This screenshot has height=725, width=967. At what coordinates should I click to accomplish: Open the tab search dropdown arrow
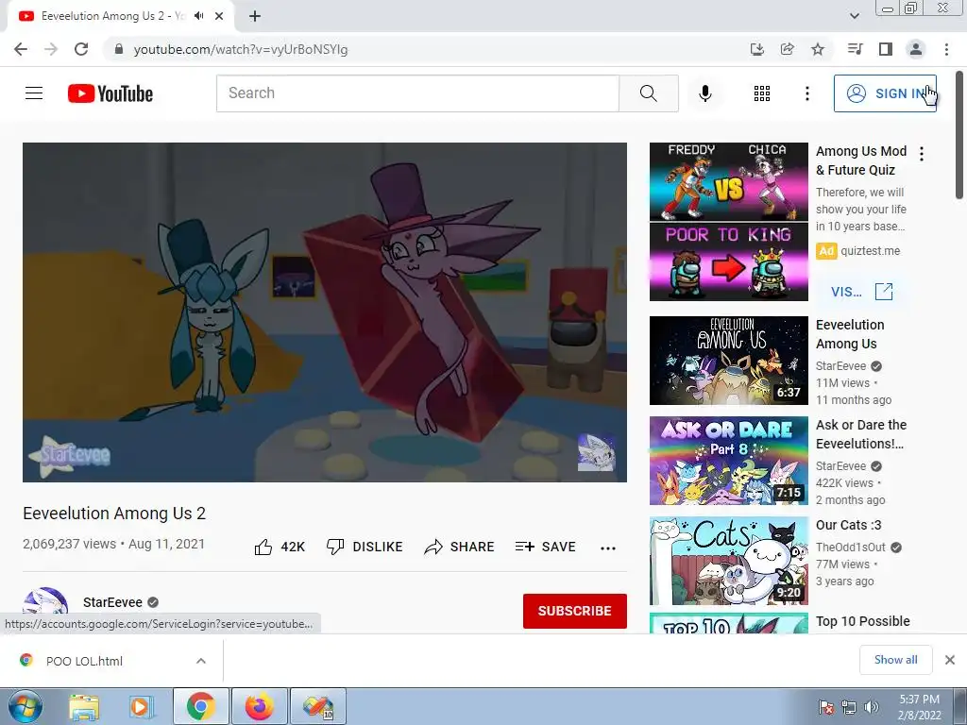pos(855,16)
